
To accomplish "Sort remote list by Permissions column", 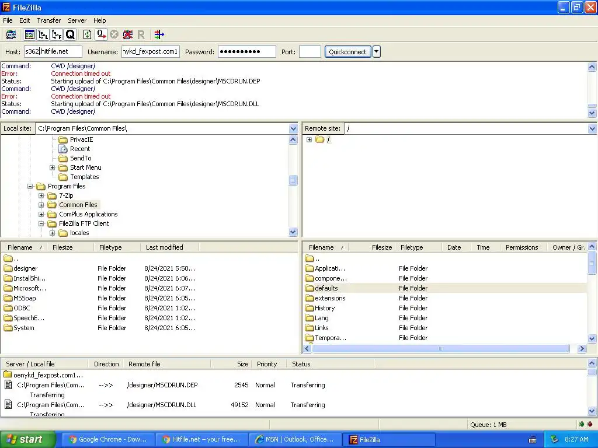I will coord(523,247).
